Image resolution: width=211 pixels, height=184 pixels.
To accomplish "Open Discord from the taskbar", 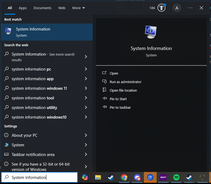I will pyautogui.click(x=137, y=177).
